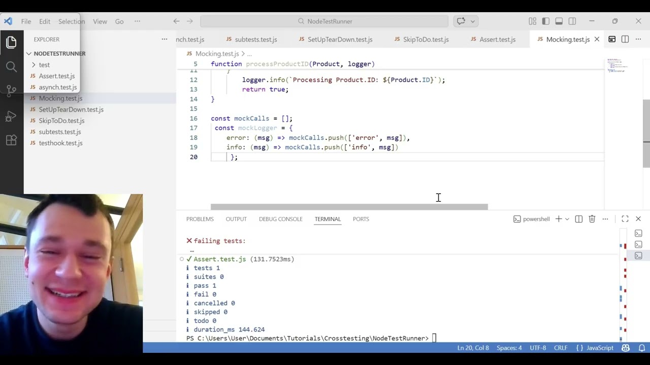Open the Go menu

(119, 21)
